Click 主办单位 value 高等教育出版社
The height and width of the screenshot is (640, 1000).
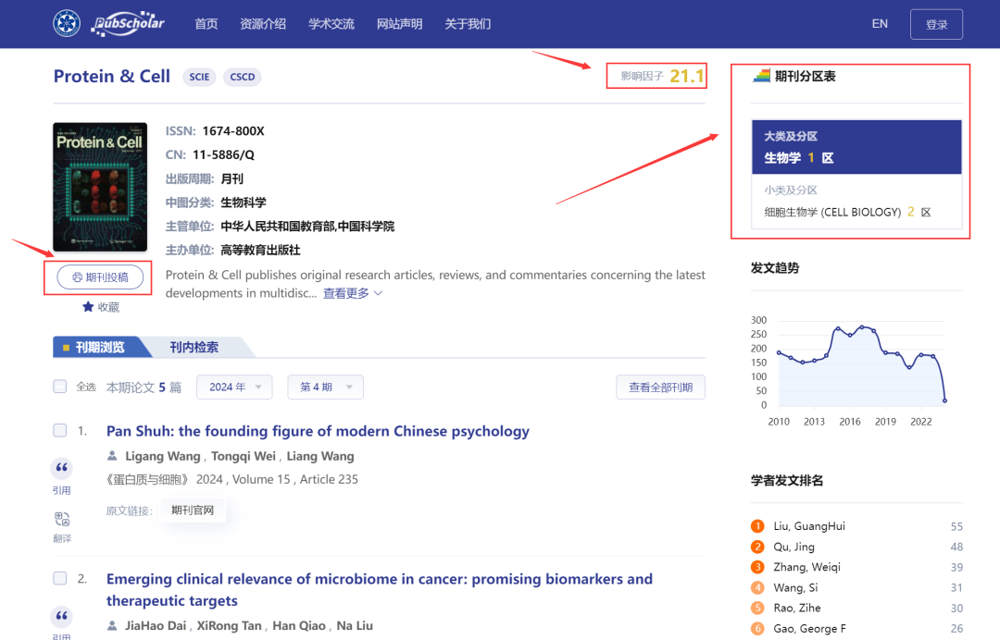[x=260, y=251]
